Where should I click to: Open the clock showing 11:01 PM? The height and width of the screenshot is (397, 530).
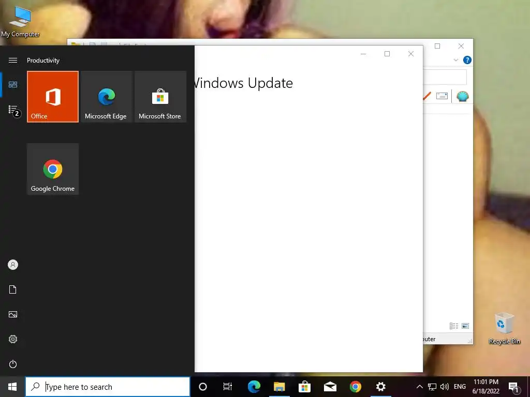pyautogui.click(x=486, y=387)
